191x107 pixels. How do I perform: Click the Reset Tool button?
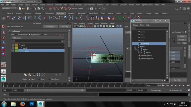click(50, 27)
